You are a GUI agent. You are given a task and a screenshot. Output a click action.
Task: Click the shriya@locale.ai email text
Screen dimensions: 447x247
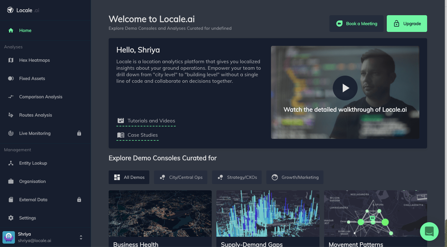coord(34,240)
